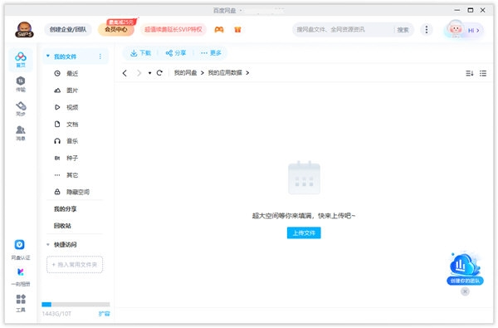Open 我的分享 in sidebar
This screenshot has width=498, height=328.
point(65,208)
